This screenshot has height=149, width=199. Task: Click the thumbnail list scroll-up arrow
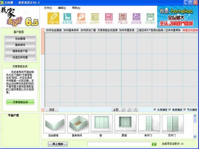195,116
